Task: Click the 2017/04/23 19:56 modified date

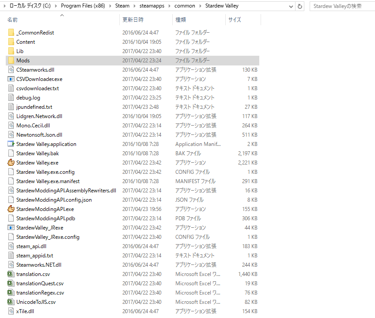Action: coord(142,209)
